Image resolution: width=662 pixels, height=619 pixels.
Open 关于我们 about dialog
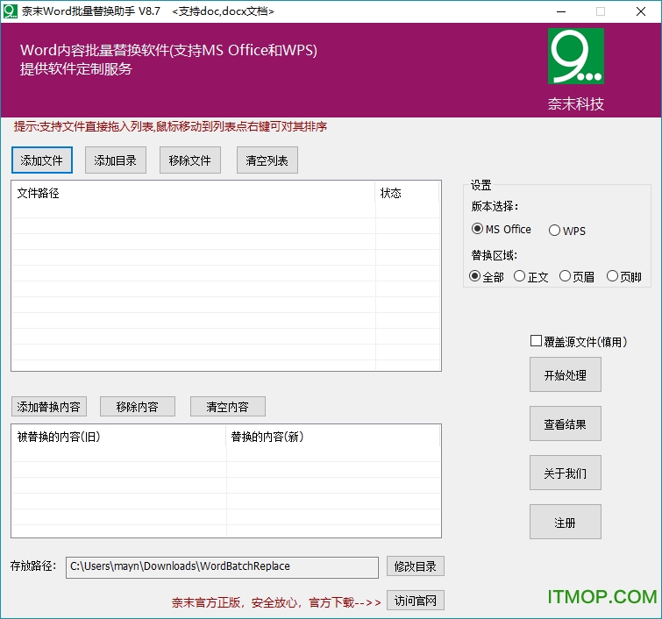click(x=566, y=473)
